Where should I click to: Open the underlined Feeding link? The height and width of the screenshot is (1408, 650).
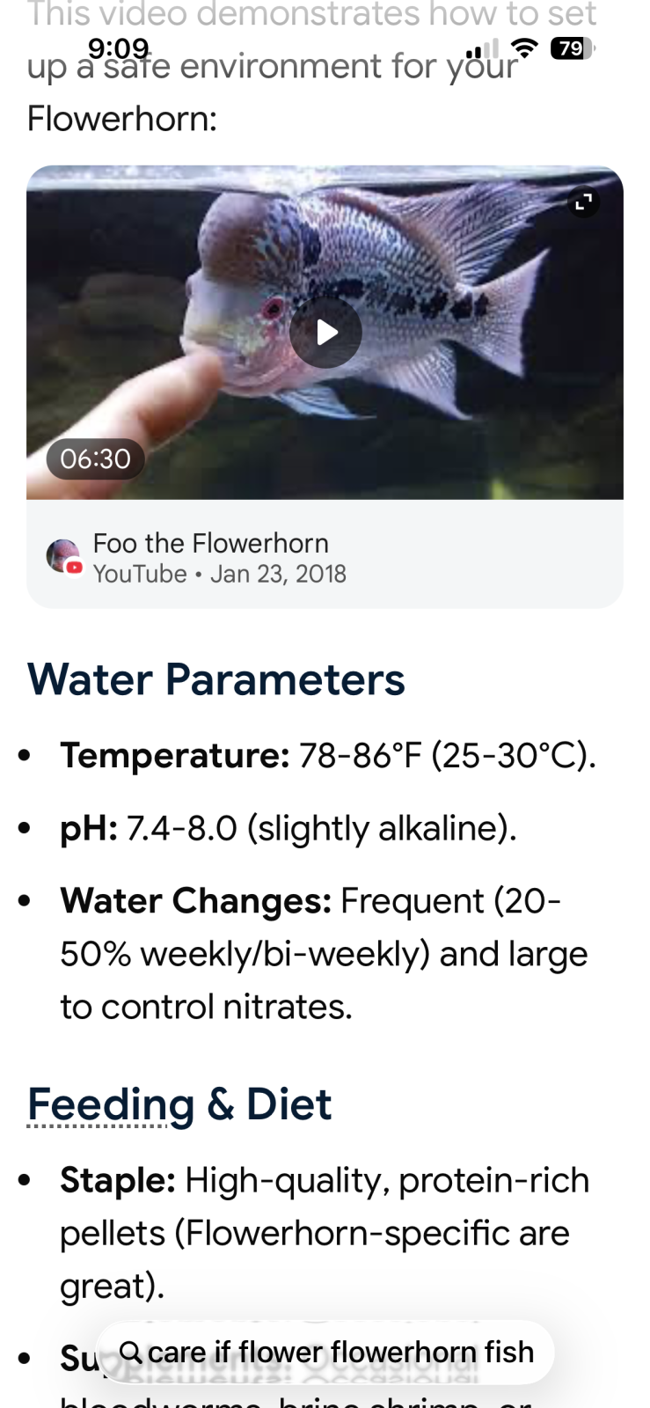tap(111, 1104)
